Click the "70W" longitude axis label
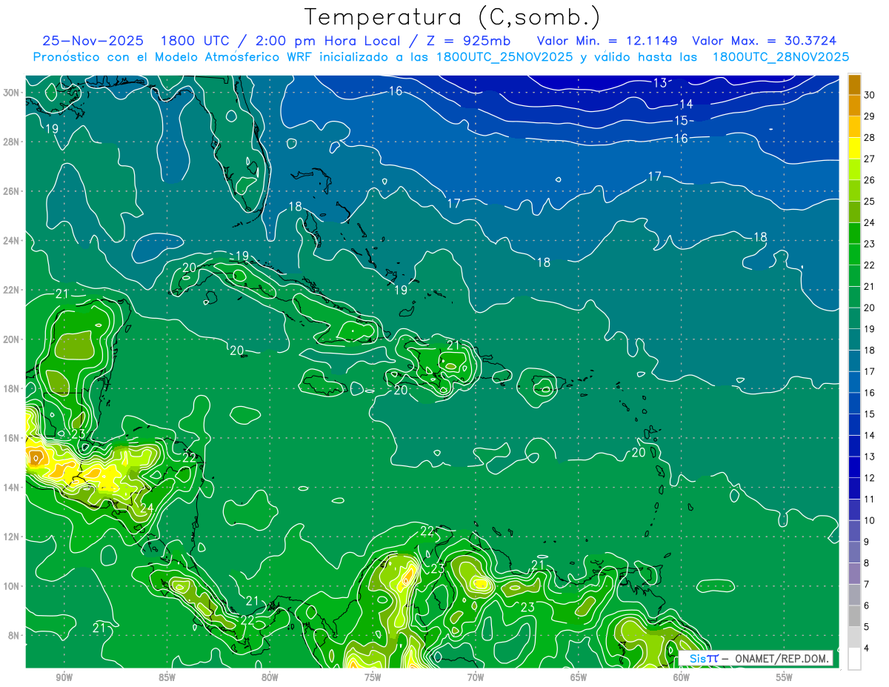The height and width of the screenshot is (687, 889). (476, 677)
